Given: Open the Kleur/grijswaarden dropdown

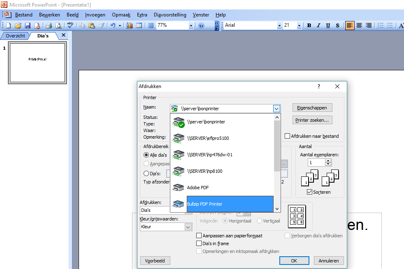Looking at the screenshot, I should tap(188, 227).
